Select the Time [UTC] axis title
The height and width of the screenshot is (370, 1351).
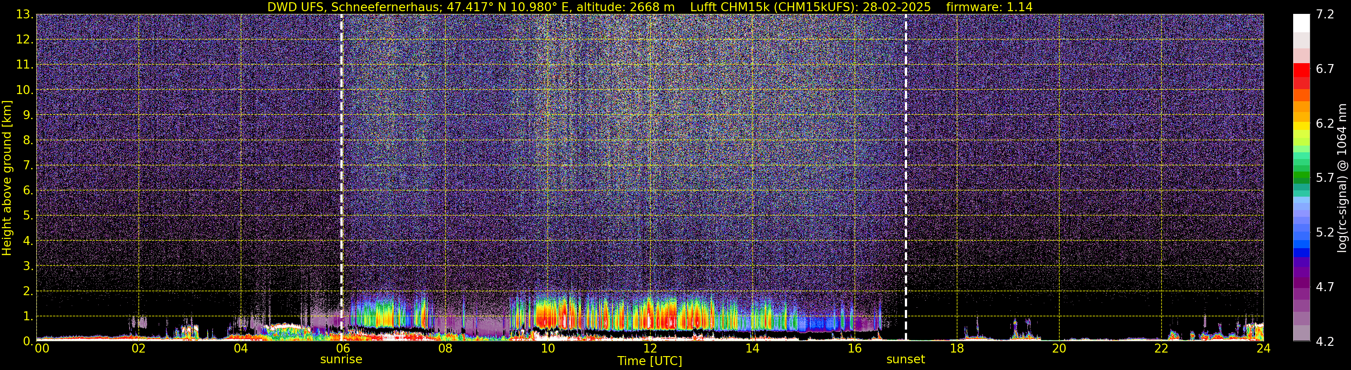(650, 361)
